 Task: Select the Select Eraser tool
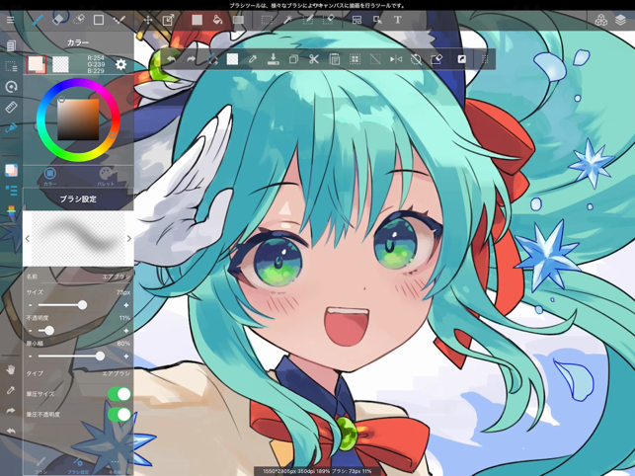pos(329,20)
